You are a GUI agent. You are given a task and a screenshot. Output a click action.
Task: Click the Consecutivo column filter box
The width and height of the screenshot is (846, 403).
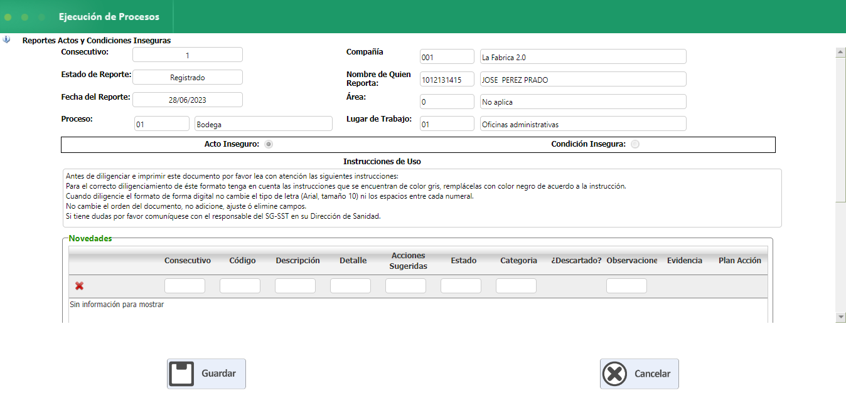click(x=185, y=286)
